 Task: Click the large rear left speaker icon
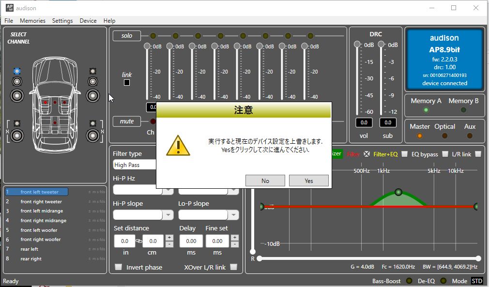(x=17, y=136)
